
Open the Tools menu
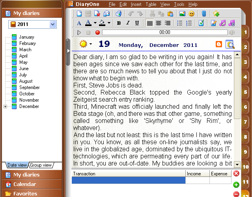pos(179,4)
